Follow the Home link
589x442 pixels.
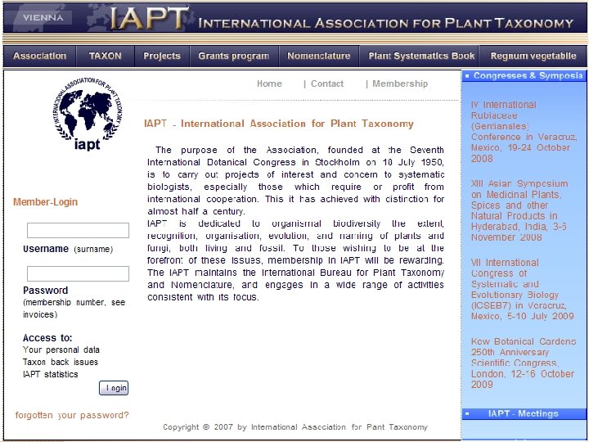269,83
